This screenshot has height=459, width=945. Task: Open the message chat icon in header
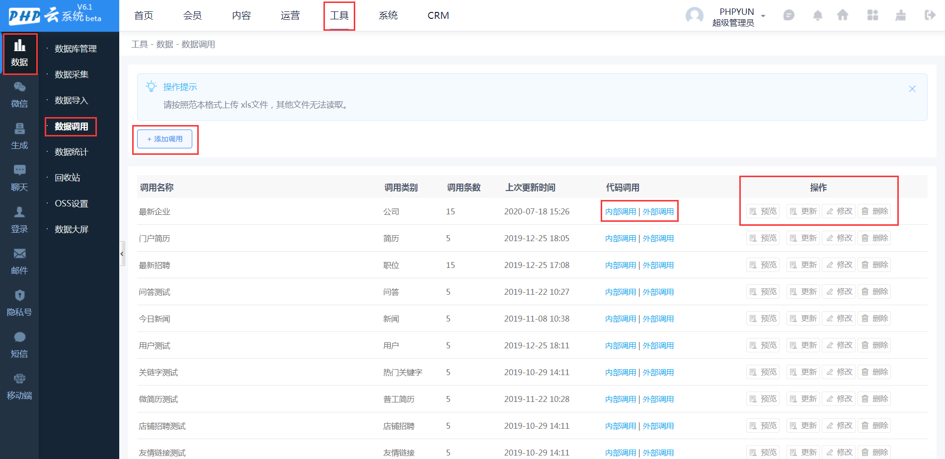tap(788, 15)
